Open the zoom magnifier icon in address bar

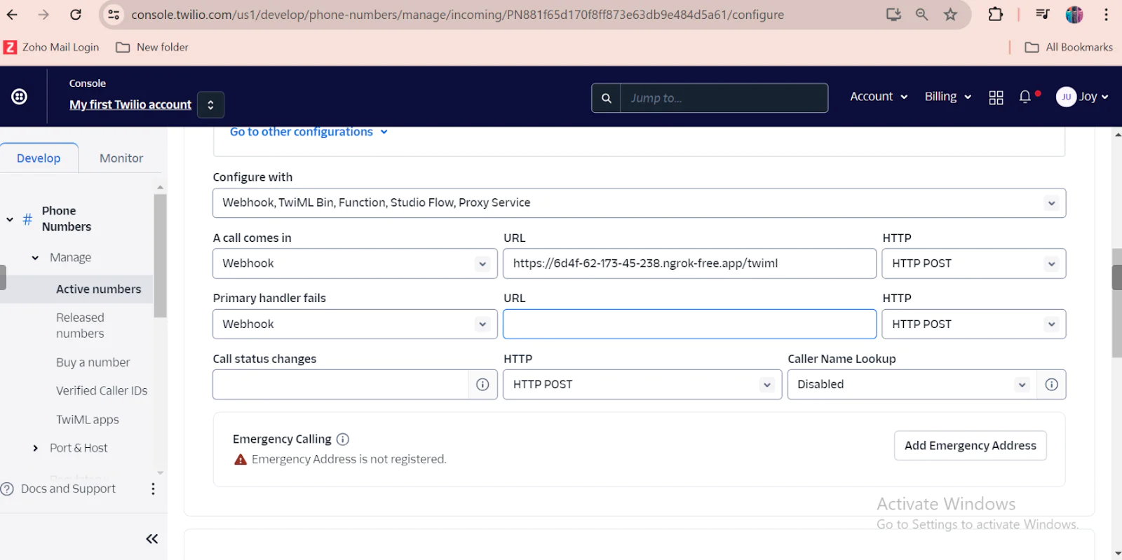(x=921, y=15)
